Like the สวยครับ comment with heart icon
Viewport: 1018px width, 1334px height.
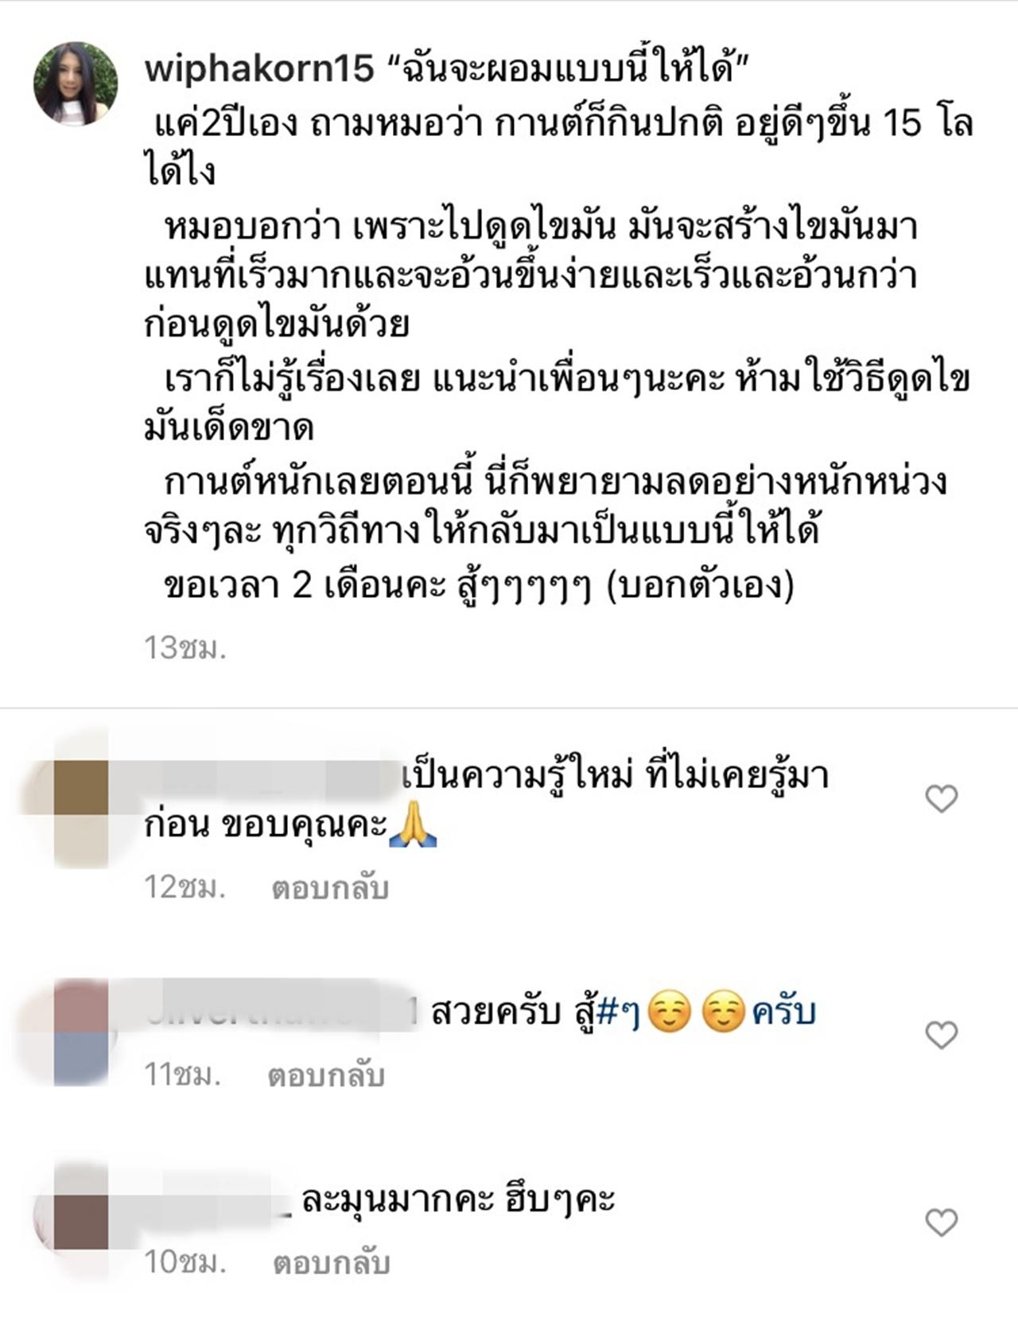point(942,1035)
